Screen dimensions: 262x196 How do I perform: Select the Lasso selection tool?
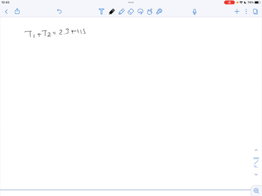pos(140,11)
